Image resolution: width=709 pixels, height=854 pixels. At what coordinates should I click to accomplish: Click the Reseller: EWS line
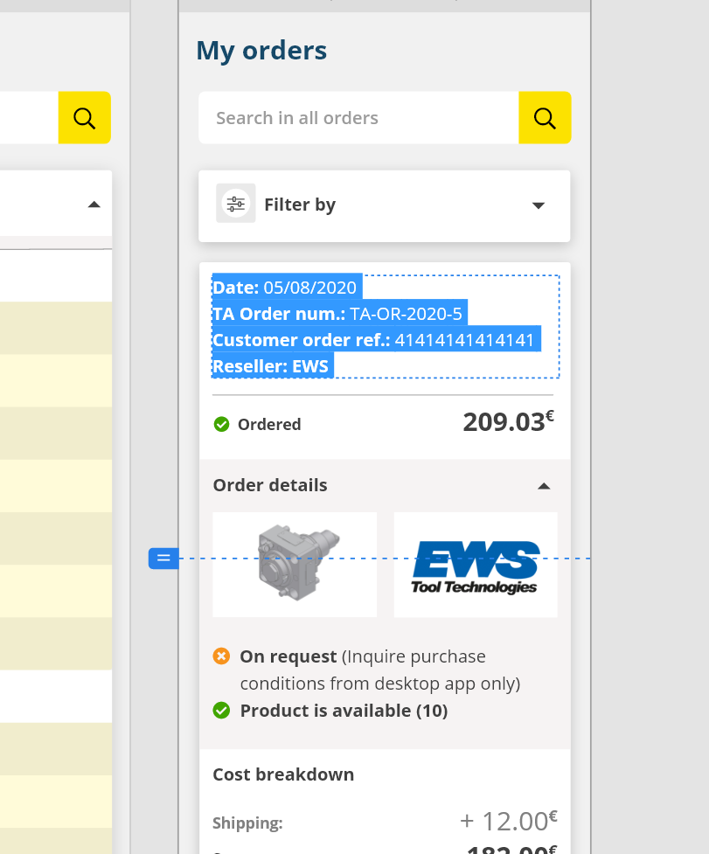pyautogui.click(x=271, y=366)
